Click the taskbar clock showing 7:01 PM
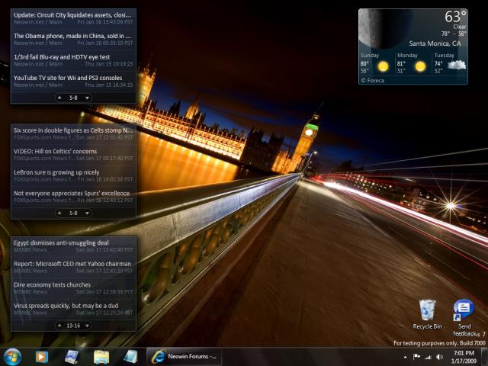 (464, 357)
